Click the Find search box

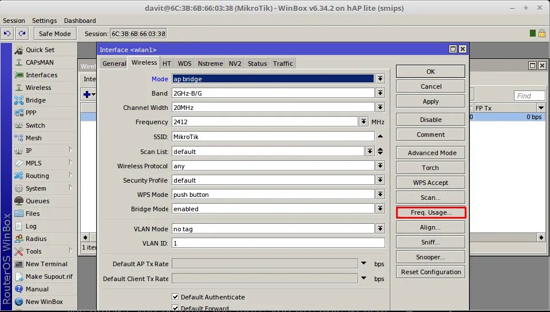point(529,96)
